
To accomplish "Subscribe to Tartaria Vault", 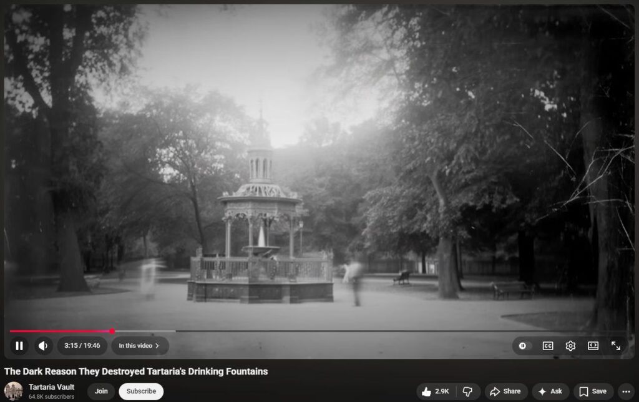I will click(141, 391).
